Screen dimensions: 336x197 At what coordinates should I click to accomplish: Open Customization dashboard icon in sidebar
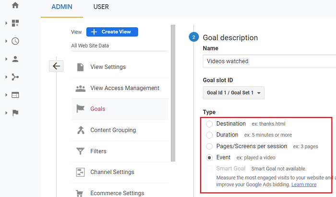point(15,23)
